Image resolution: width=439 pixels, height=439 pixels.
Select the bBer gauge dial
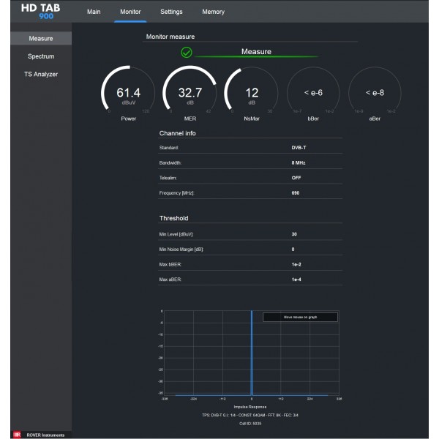click(x=313, y=93)
